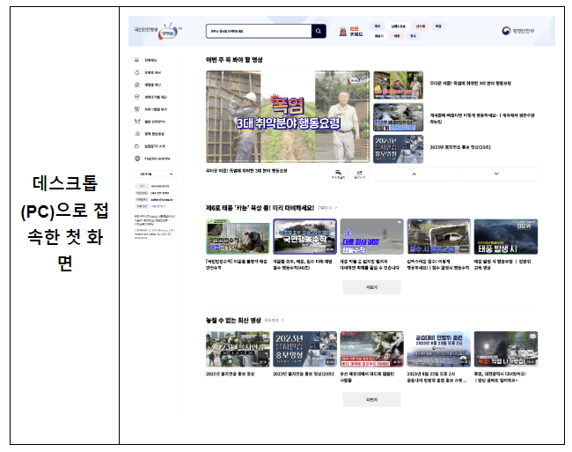Image resolution: width=572 pixels, height=452 pixels.
Task: Open the 태풍 발생 시 dark waves thumbnail
Action: pyautogui.click(x=506, y=237)
